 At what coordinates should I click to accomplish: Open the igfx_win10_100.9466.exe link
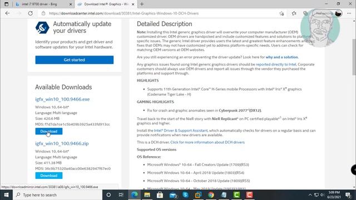pos(62,99)
